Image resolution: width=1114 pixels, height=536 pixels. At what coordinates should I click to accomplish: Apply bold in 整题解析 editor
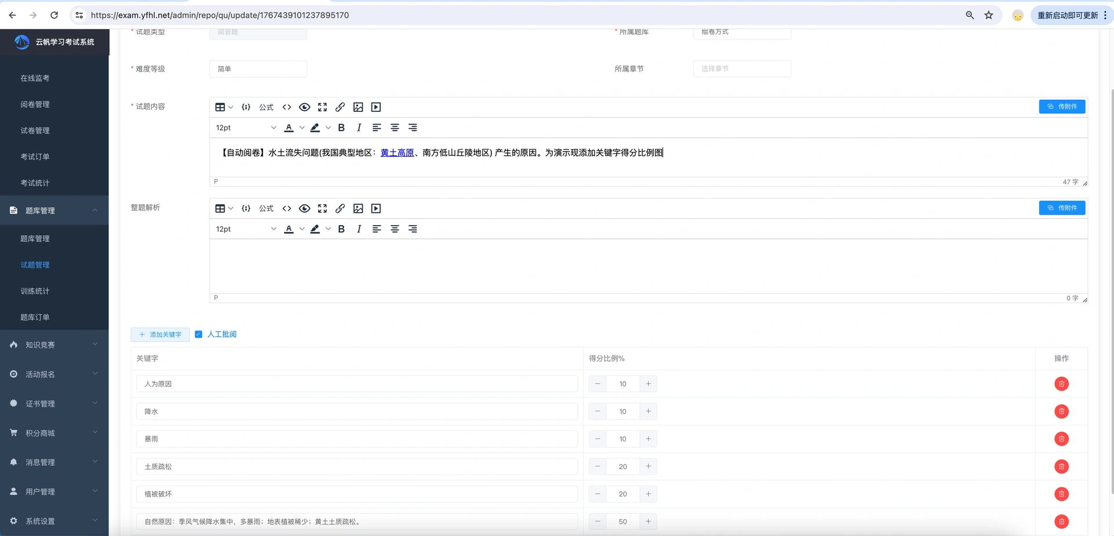tap(341, 229)
